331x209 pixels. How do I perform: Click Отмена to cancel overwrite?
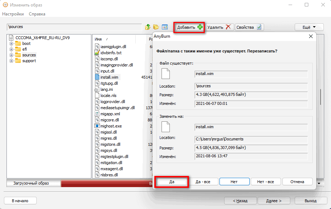[297, 182]
